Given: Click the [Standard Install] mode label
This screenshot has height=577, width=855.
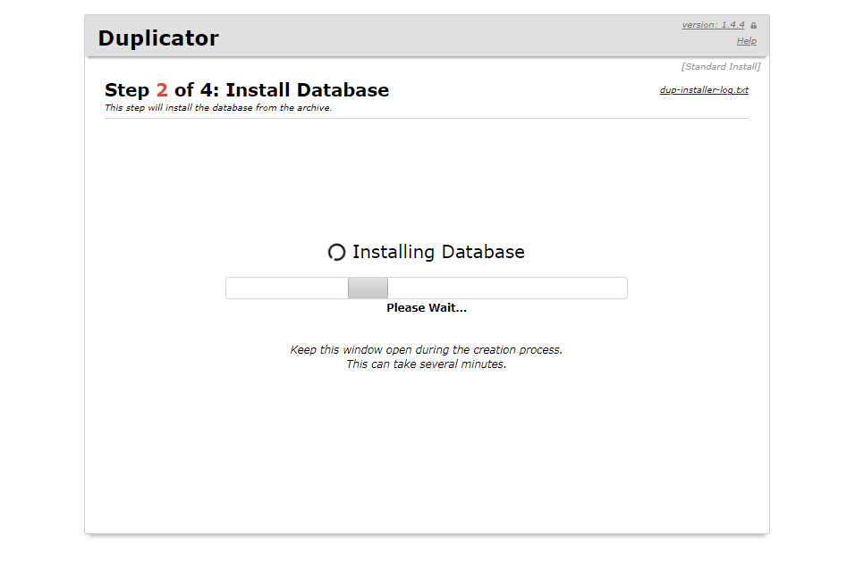Looking at the screenshot, I should (720, 67).
